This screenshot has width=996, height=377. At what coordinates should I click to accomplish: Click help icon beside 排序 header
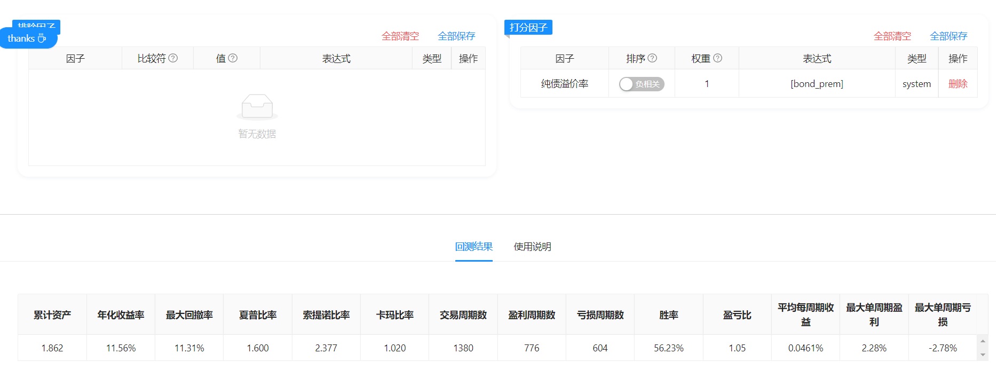pos(652,58)
